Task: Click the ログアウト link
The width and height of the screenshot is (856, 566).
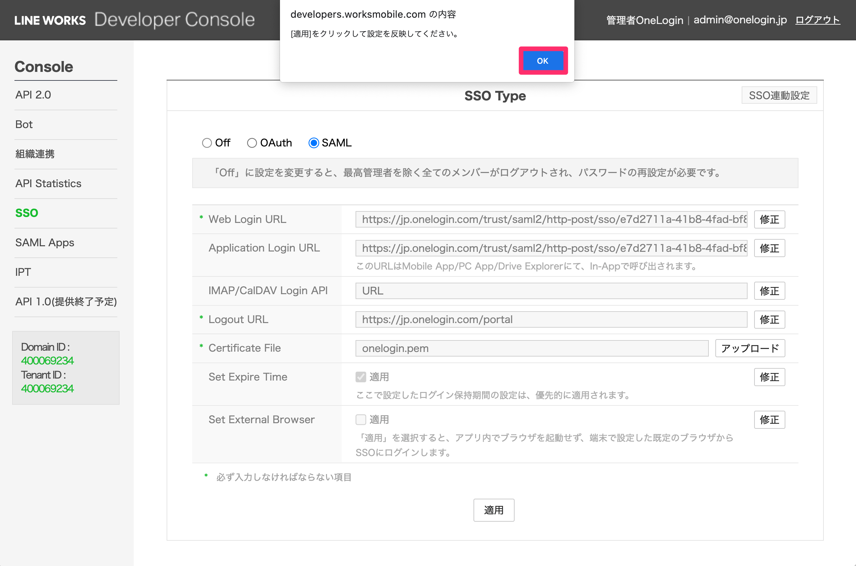Action: coord(818,20)
